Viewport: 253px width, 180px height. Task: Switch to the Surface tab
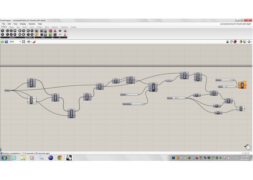point(39,27)
